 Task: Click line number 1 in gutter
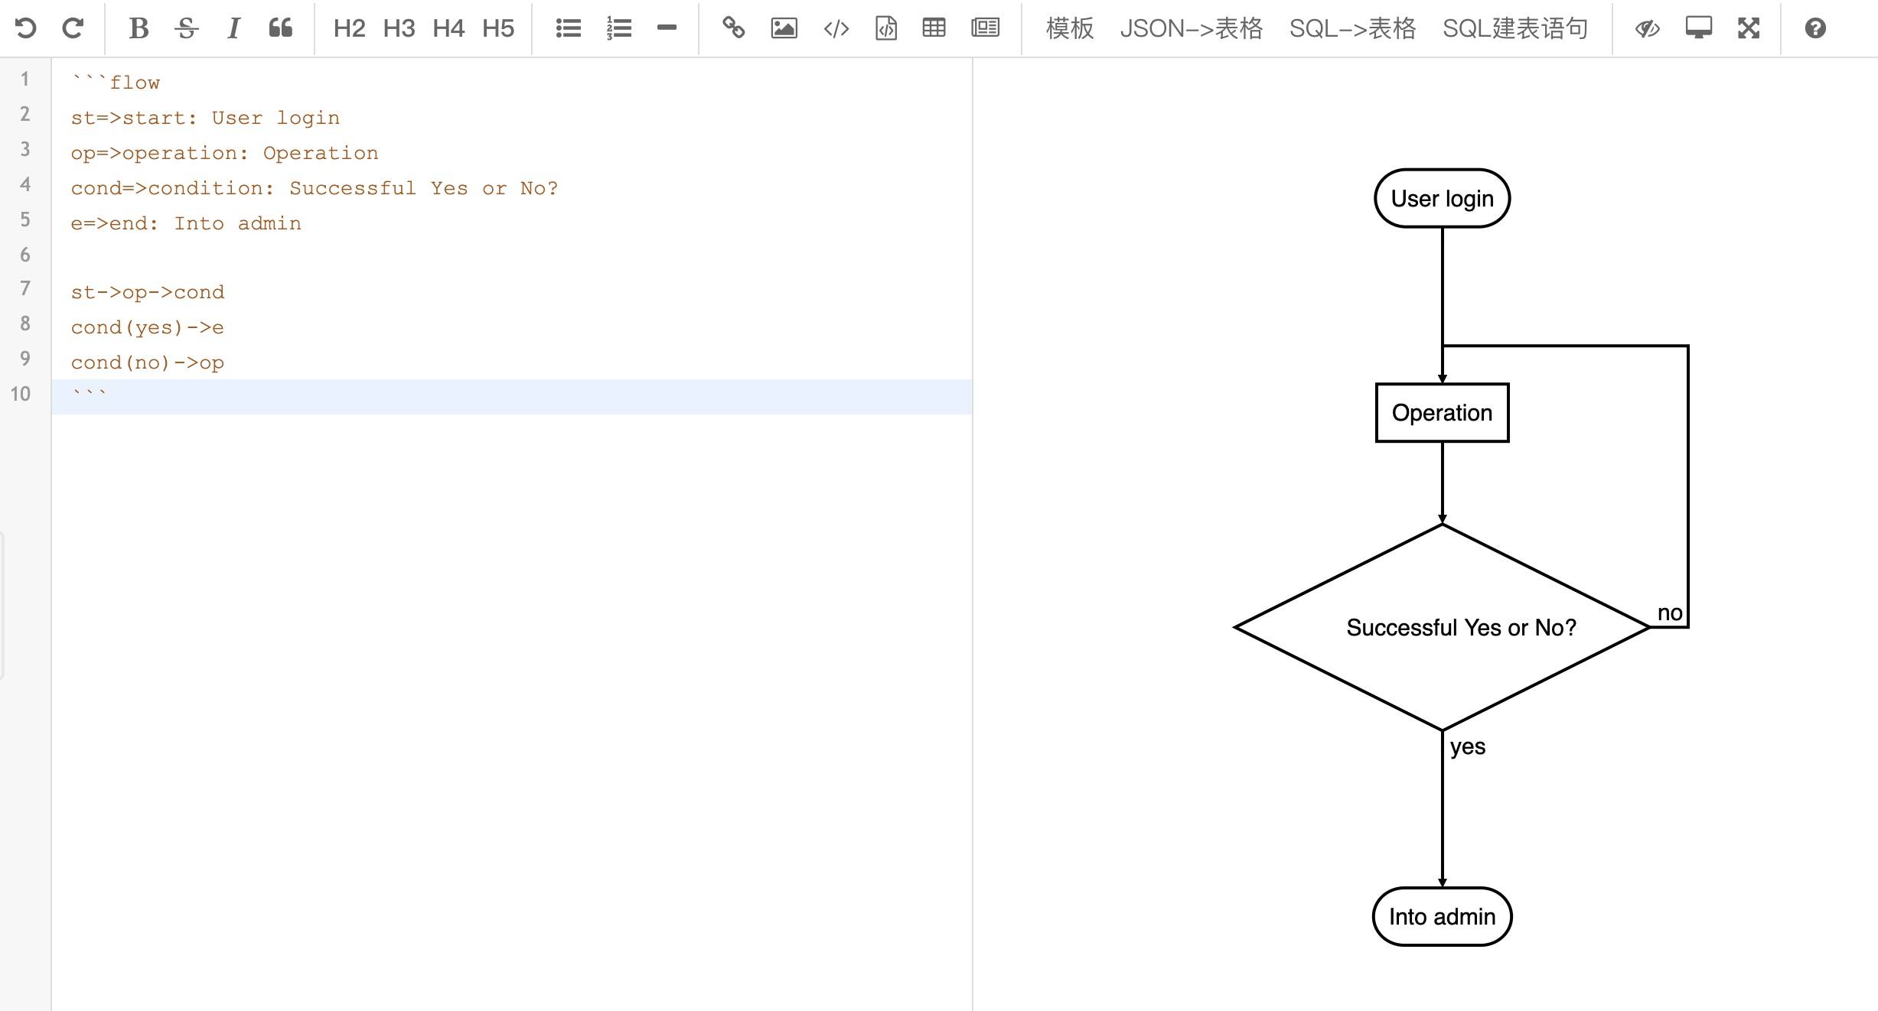click(x=25, y=79)
